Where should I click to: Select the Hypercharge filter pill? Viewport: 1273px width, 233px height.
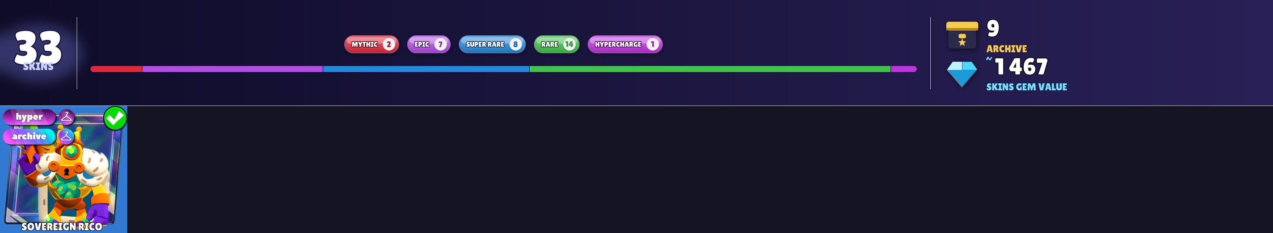coord(625,44)
